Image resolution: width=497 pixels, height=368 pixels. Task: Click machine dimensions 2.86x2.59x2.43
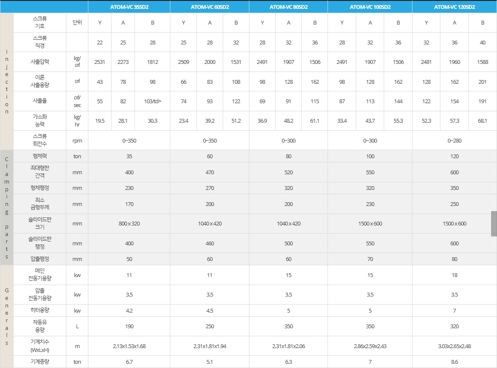[370, 346]
